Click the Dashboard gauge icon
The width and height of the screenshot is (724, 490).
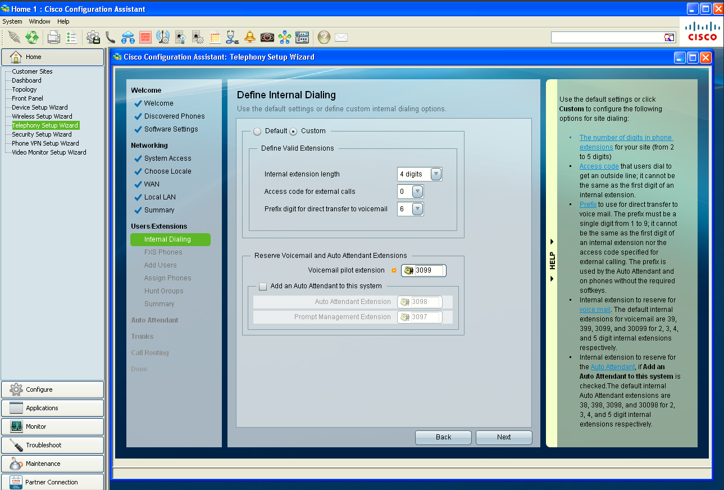coord(267,38)
